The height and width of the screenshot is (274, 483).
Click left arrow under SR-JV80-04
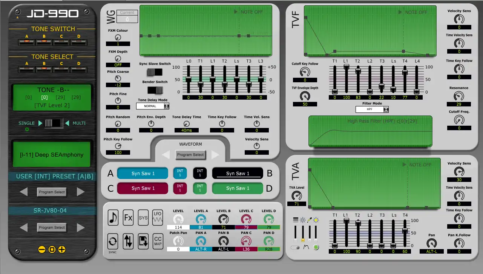[x=24, y=227]
